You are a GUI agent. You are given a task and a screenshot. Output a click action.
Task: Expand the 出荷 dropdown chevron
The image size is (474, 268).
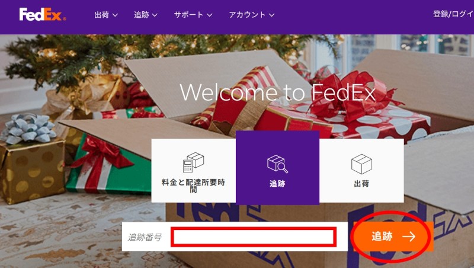coord(115,15)
